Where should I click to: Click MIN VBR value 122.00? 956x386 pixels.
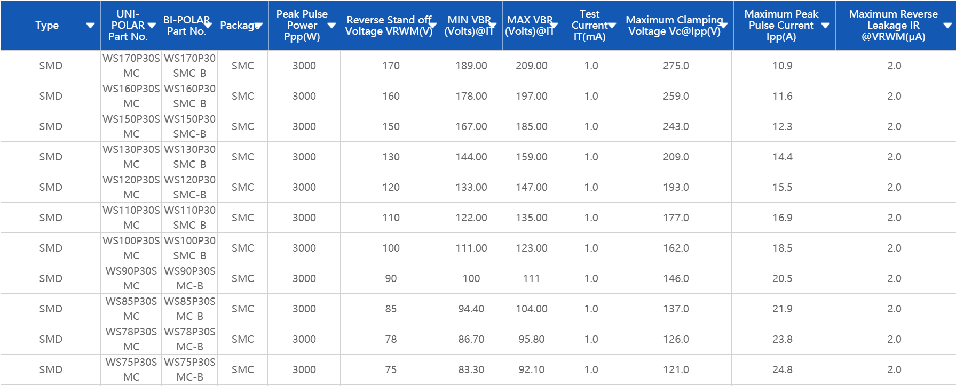click(471, 218)
